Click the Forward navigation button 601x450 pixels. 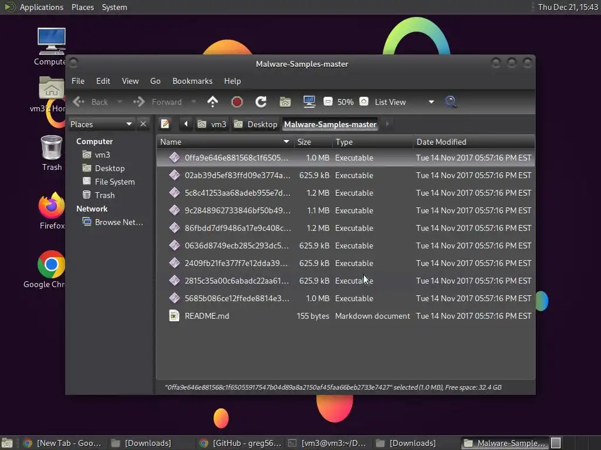(157, 102)
